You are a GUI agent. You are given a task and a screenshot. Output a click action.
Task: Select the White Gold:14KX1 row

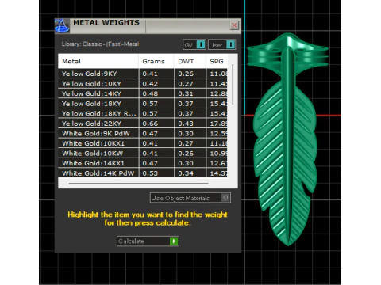pyautogui.click(x=143, y=163)
